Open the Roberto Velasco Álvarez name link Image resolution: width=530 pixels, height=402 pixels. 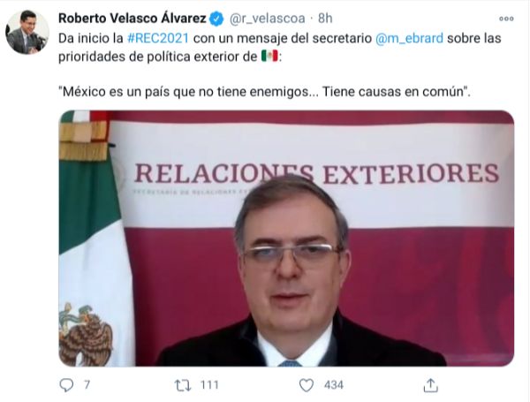132,19
